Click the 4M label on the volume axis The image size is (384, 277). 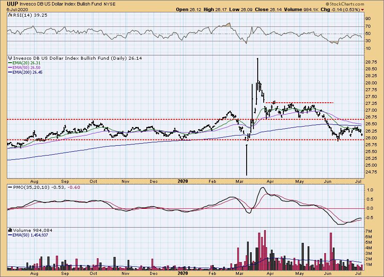tap(369, 248)
